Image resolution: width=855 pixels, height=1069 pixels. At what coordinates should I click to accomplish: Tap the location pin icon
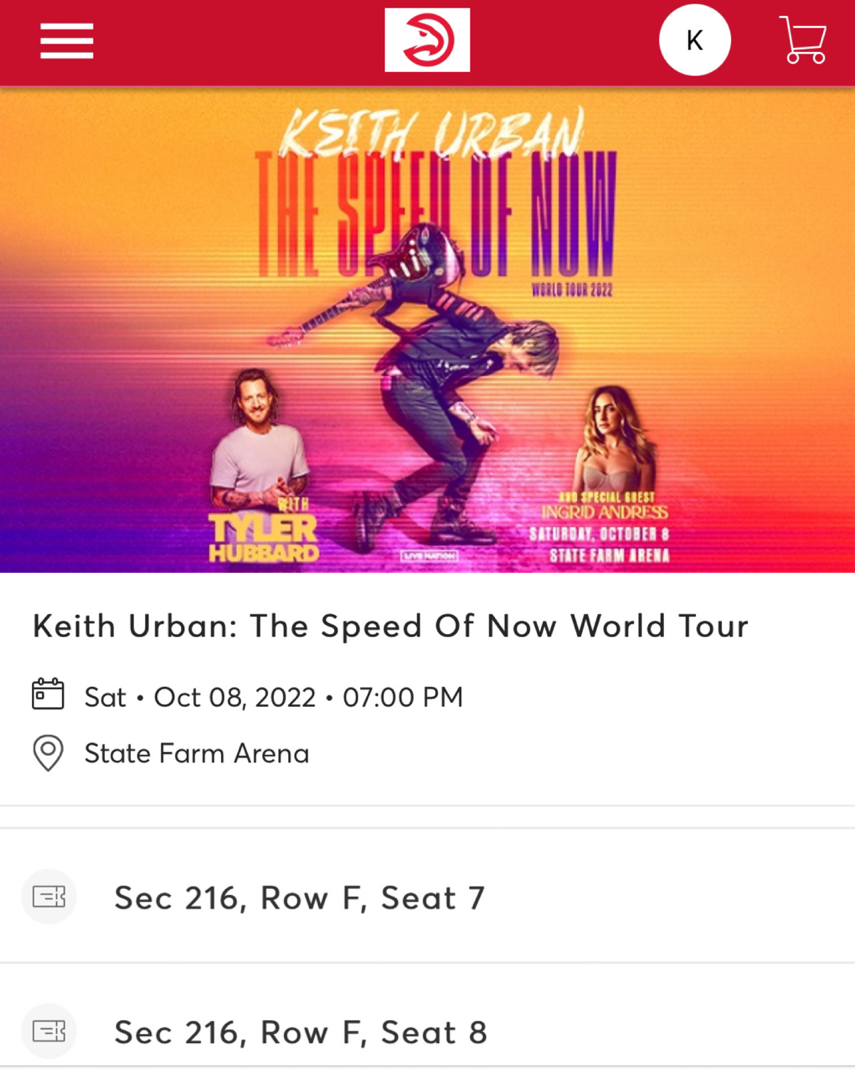coord(48,752)
